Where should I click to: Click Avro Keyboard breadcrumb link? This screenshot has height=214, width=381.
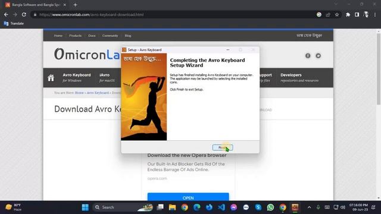click(98, 93)
